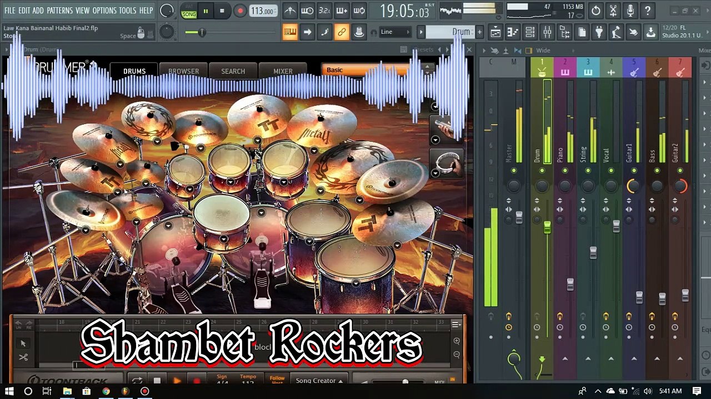Image resolution: width=711 pixels, height=399 pixels.
Task: Click the tempo tapper icon
Action: click(616, 32)
